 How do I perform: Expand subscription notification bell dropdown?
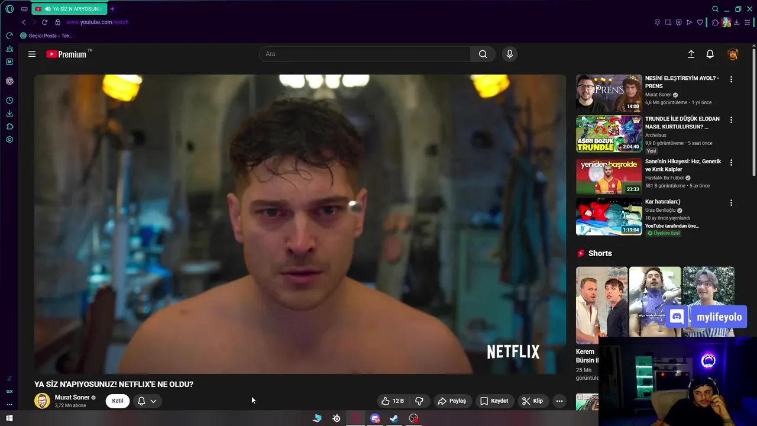tap(147, 401)
